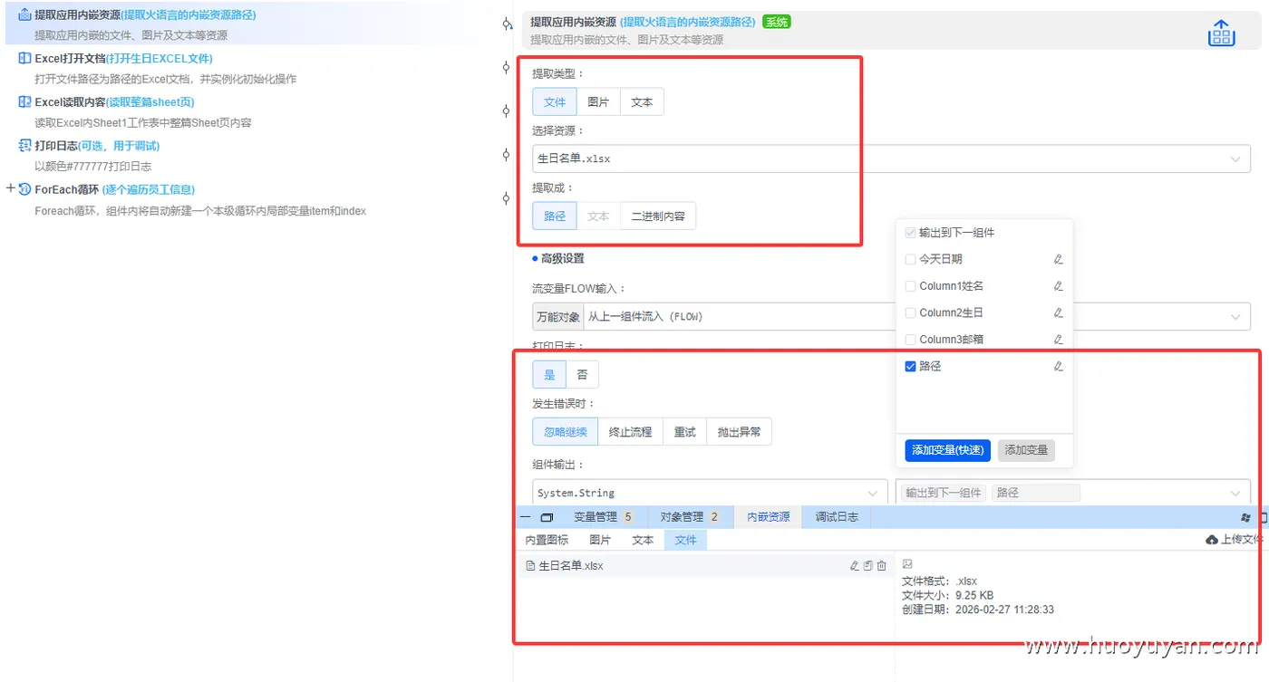This screenshot has height=682, width=1269.
Task: Click the 提取应用内嵌资源 step icon in flow list
Action: click(x=24, y=14)
